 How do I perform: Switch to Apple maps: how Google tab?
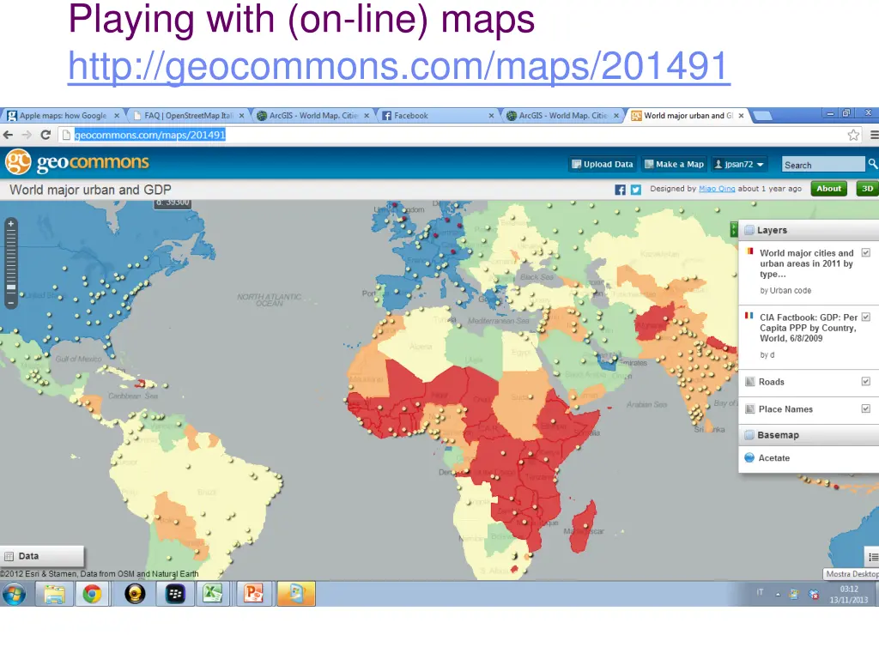coord(63,116)
